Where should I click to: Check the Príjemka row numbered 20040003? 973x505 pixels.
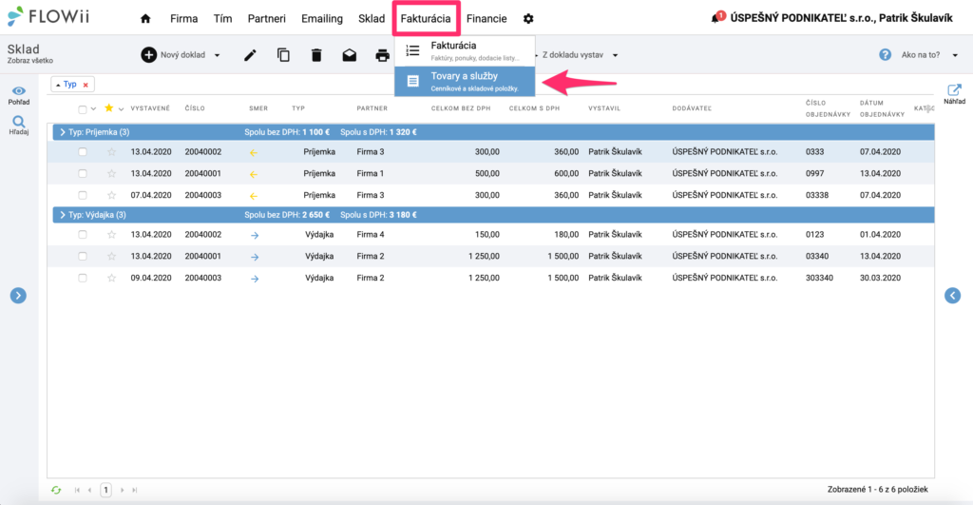(83, 195)
